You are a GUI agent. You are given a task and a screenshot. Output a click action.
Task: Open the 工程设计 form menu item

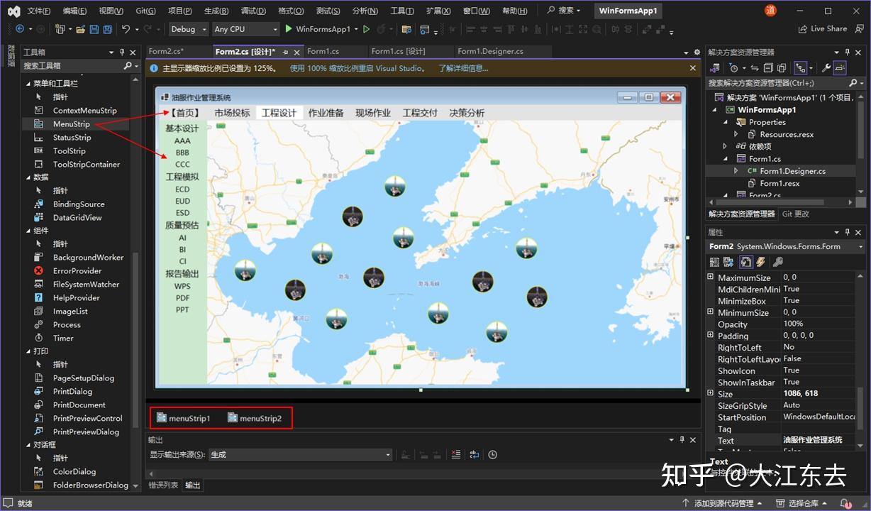(279, 113)
